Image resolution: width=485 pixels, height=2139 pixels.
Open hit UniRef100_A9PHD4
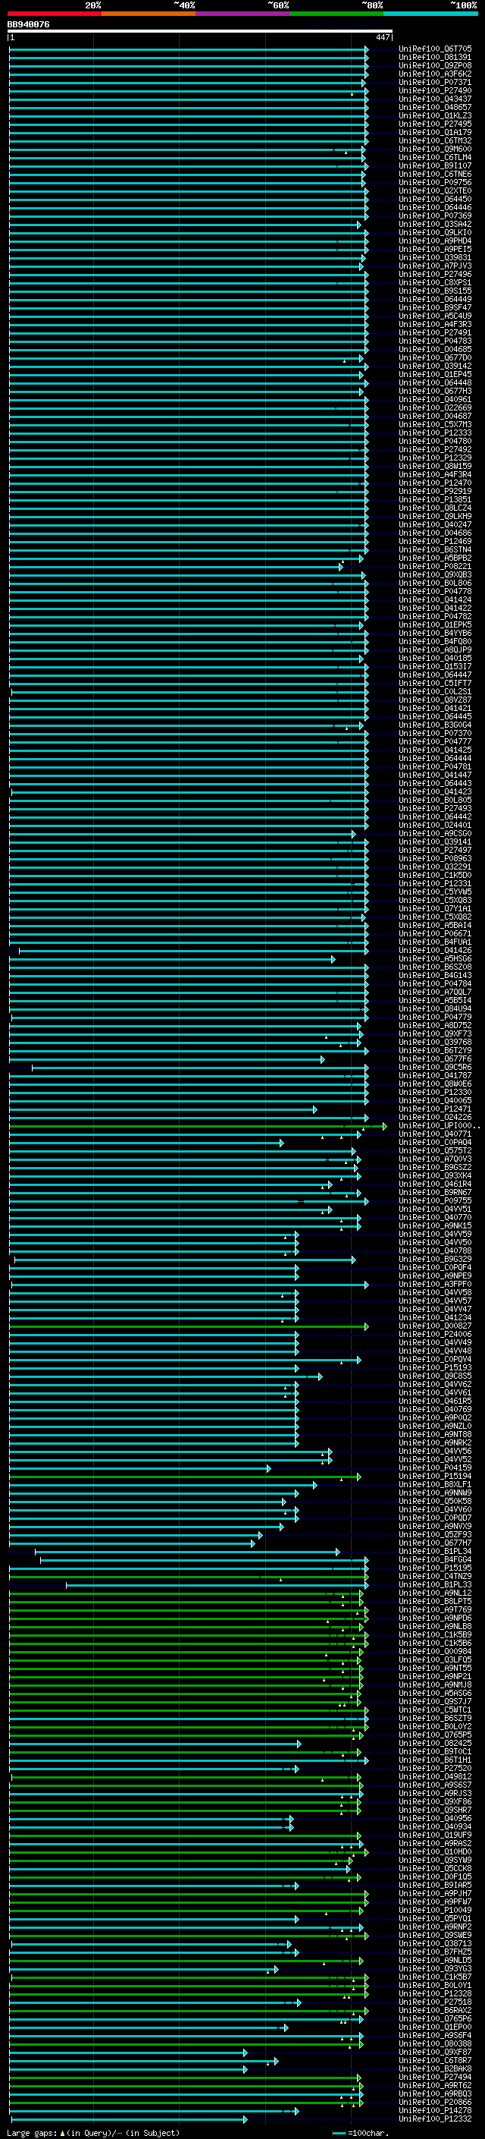[435, 241]
